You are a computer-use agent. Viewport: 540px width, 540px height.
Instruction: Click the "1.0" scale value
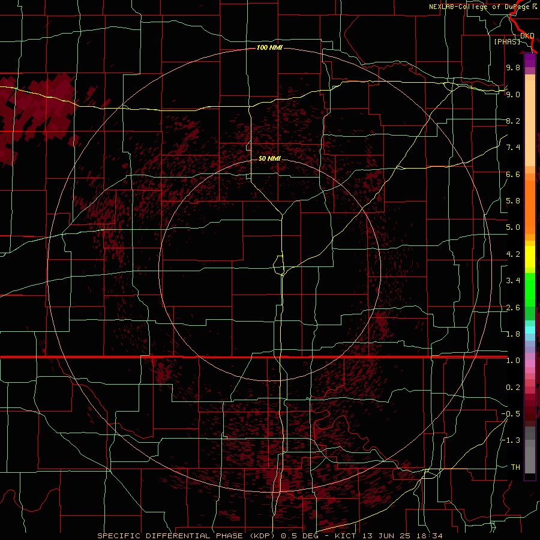pos(513,361)
